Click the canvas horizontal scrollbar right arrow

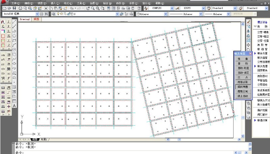(239, 139)
